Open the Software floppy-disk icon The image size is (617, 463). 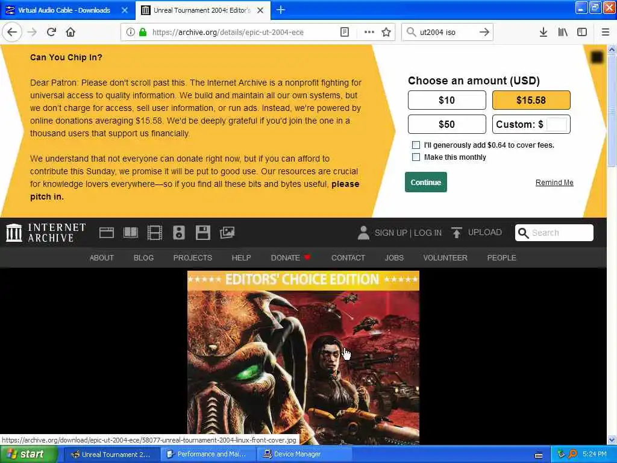pos(202,233)
